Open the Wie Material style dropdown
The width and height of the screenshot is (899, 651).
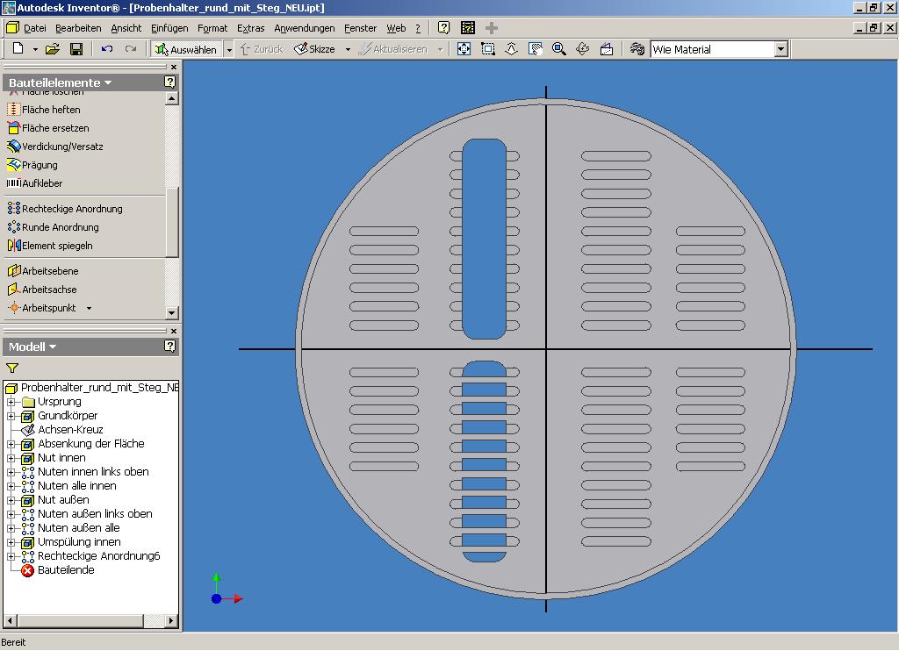click(x=780, y=50)
